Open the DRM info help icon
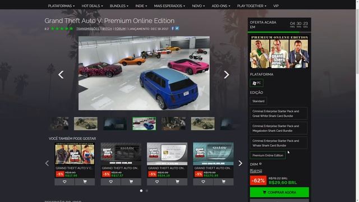The width and height of the screenshot is (359, 202). 260,164
